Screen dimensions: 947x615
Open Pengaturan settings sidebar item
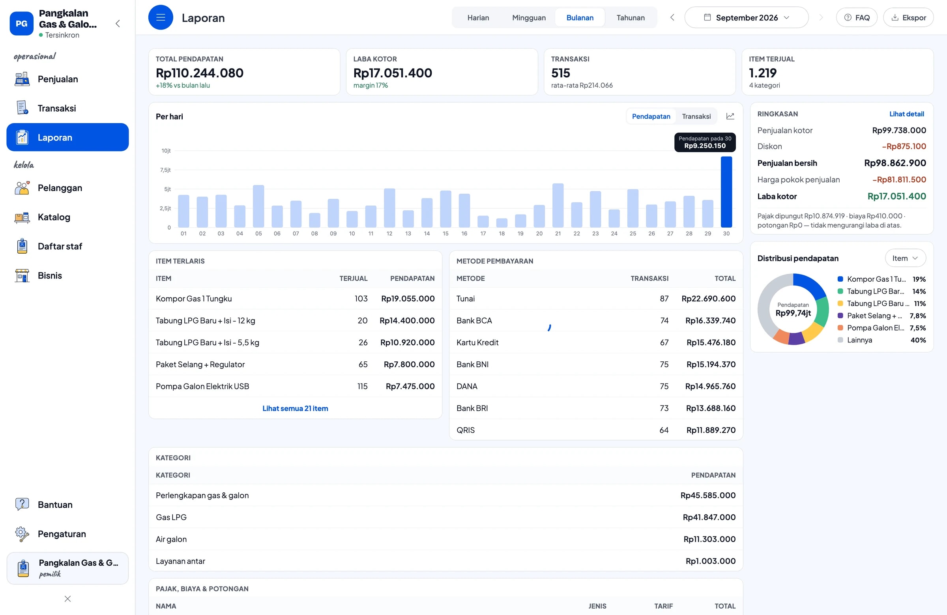coord(67,534)
